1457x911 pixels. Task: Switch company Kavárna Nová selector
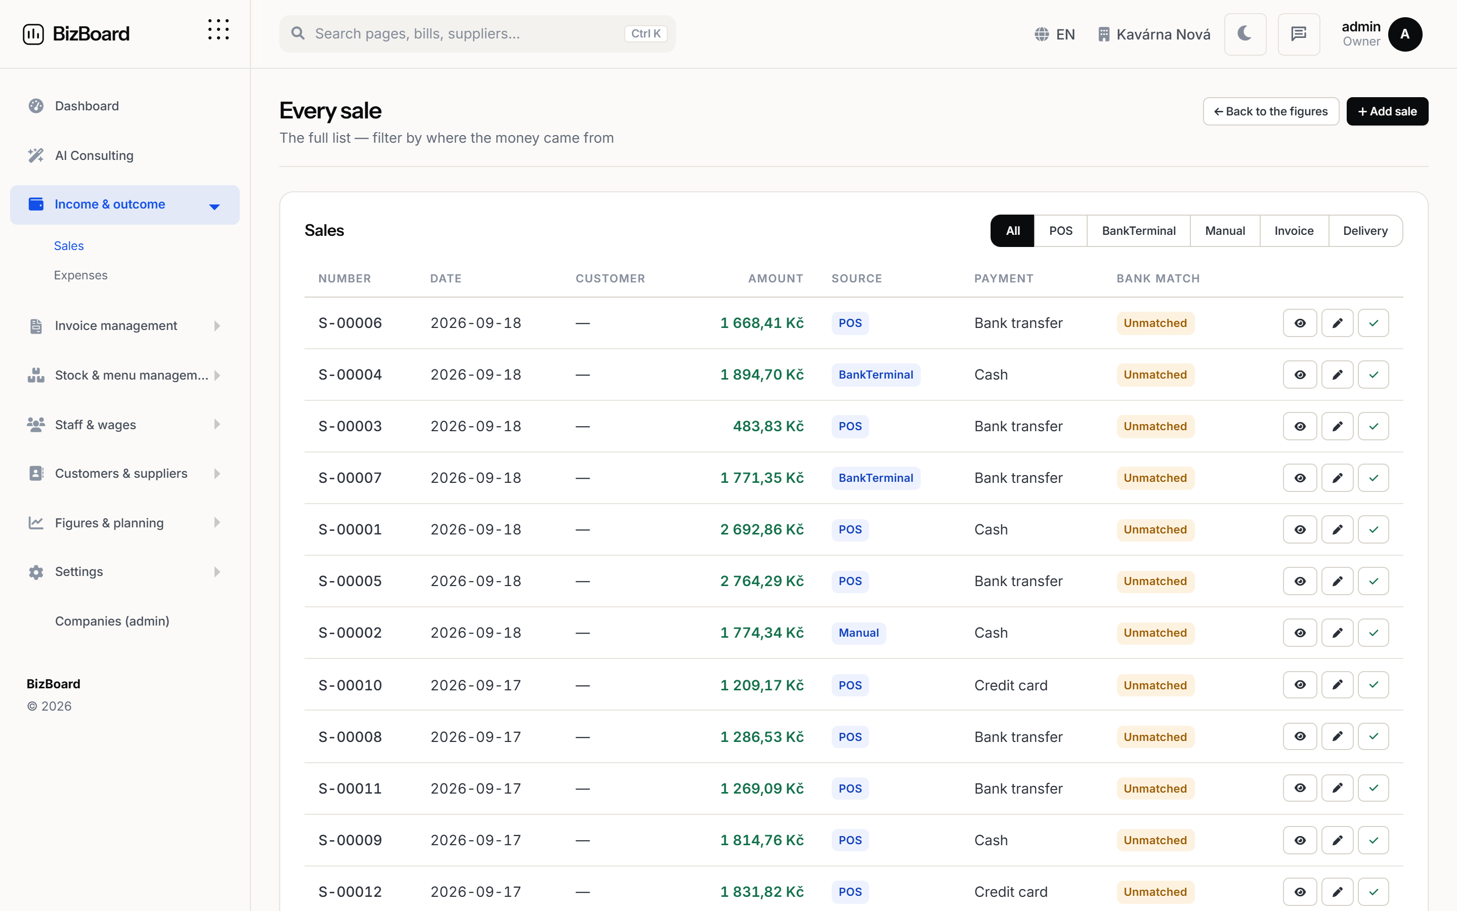click(1153, 34)
